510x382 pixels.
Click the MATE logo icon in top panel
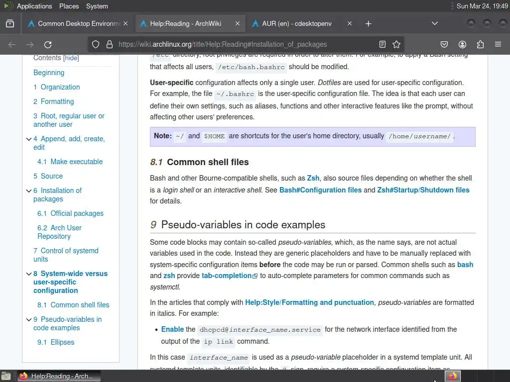point(8,6)
